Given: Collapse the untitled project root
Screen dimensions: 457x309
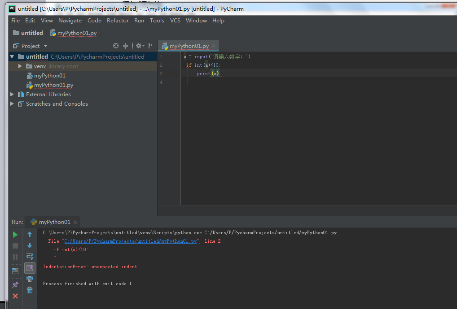Looking at the screenshot, I should (x=12, y=57).
